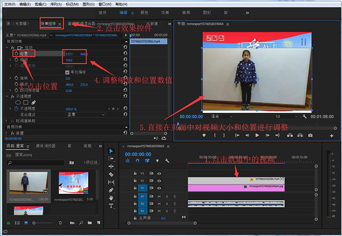Open the 混合模式 dropdown

click(x=85, y=115)
